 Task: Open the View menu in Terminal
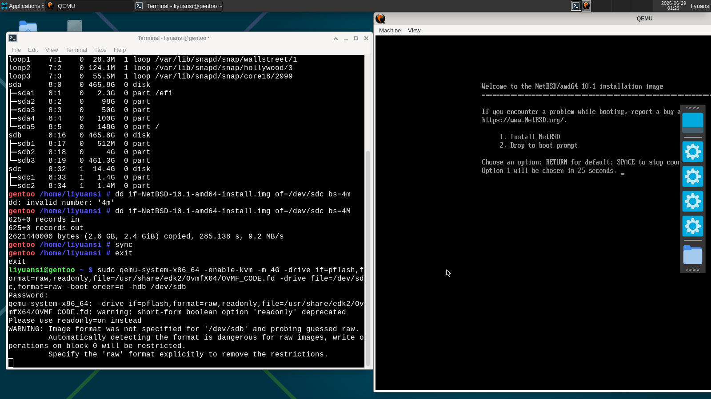coord(52,50)
